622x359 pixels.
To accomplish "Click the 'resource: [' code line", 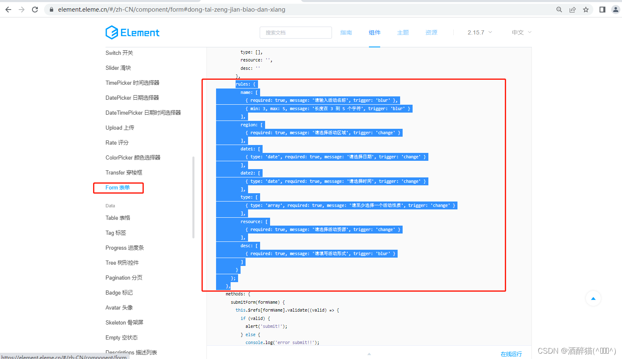I will click(254, 221).
